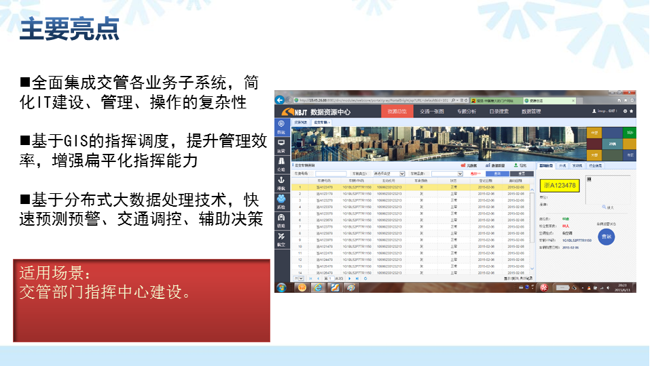Click the user profile icon in header
652x366 pixels.
[594, 111]
